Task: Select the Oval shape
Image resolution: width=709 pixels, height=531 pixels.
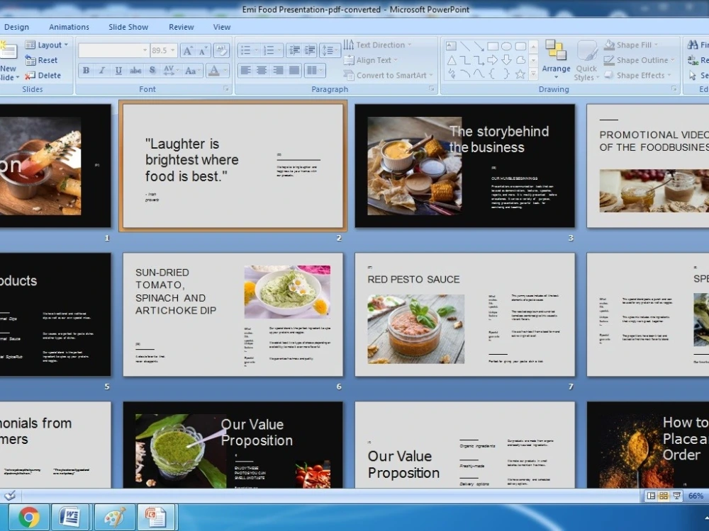Action: [x=506, y=45]
